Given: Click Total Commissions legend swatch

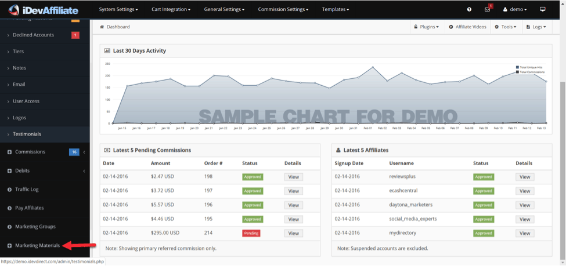Looking at the screenshot, I should pos(518,72).
